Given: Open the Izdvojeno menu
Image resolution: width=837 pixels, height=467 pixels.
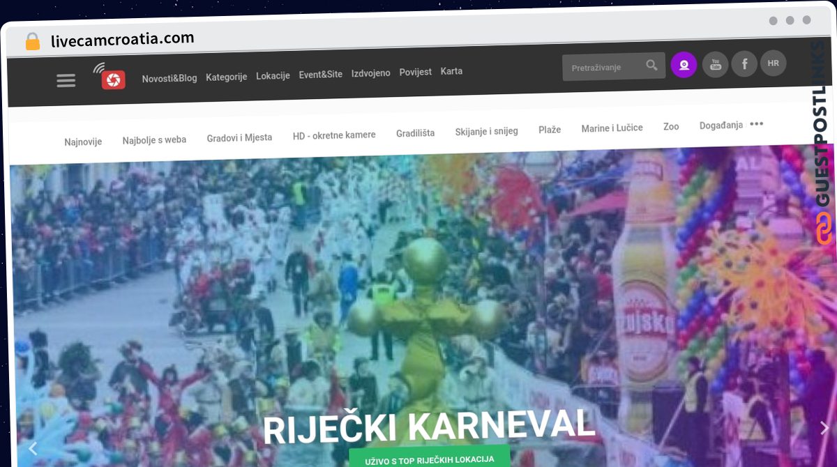Looking at the screenshot, I should point(370,72).
